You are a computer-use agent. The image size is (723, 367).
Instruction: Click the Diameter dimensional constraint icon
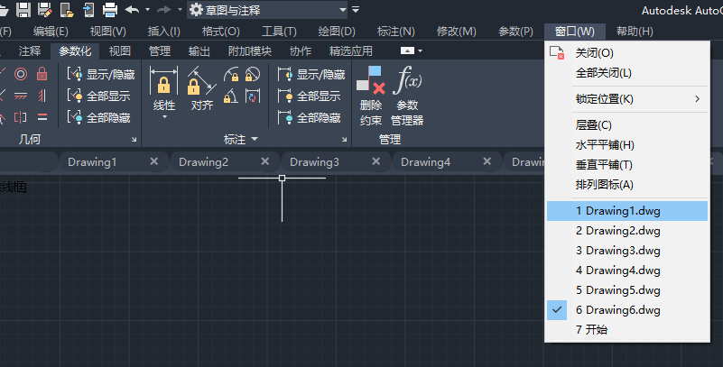[253, 74]
